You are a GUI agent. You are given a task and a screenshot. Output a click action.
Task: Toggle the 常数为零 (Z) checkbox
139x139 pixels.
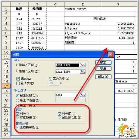coord(50,79)
